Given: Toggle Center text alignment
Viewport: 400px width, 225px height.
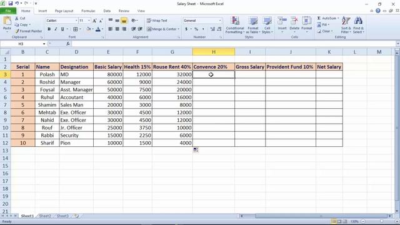Looking at the screenshot, I should coord(117,29).
